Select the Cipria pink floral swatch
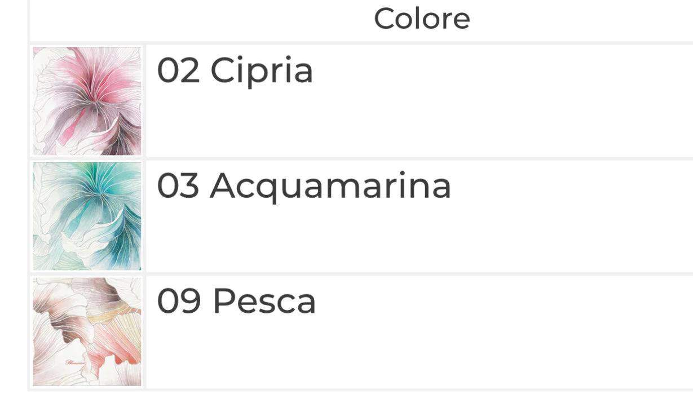Screen dimensions: 693x394 pyautogui.click(x=87, y=101)
